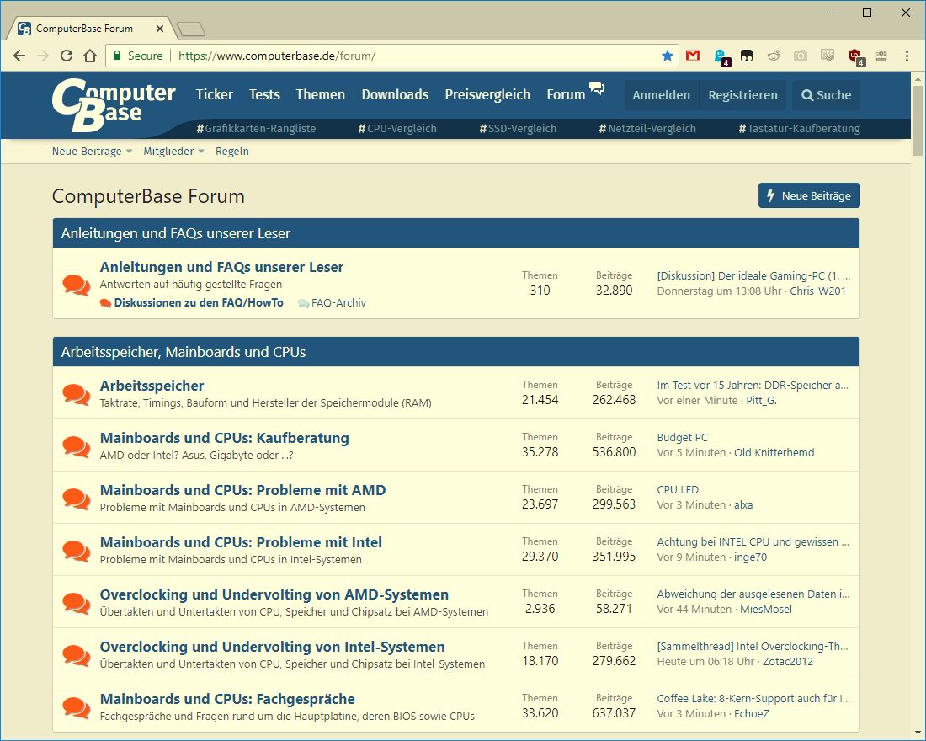Open the #CPU-Vergleich link
Image resolution: width=926 pixels, height=741 pixels.
(x=396, y=128)
